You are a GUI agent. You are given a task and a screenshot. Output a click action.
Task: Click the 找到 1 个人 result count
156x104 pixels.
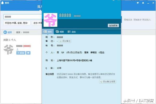(x=10, y=40)
